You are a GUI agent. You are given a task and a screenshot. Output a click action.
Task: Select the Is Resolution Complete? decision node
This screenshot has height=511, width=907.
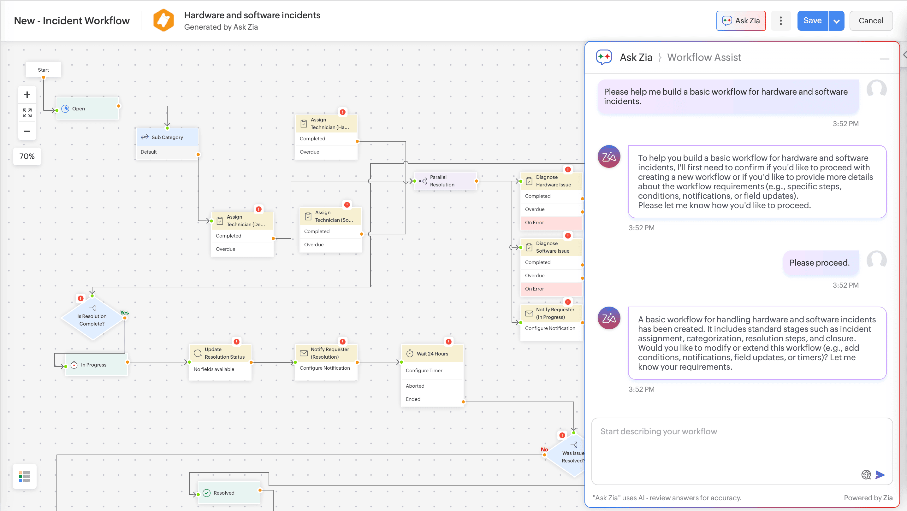coord(92,318)
